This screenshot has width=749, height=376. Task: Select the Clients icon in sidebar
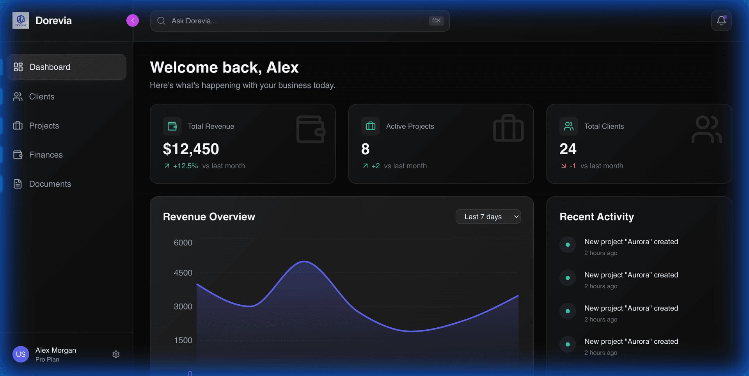(18, 96)
